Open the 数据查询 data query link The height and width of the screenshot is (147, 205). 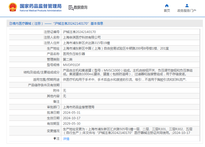[81, 7]
